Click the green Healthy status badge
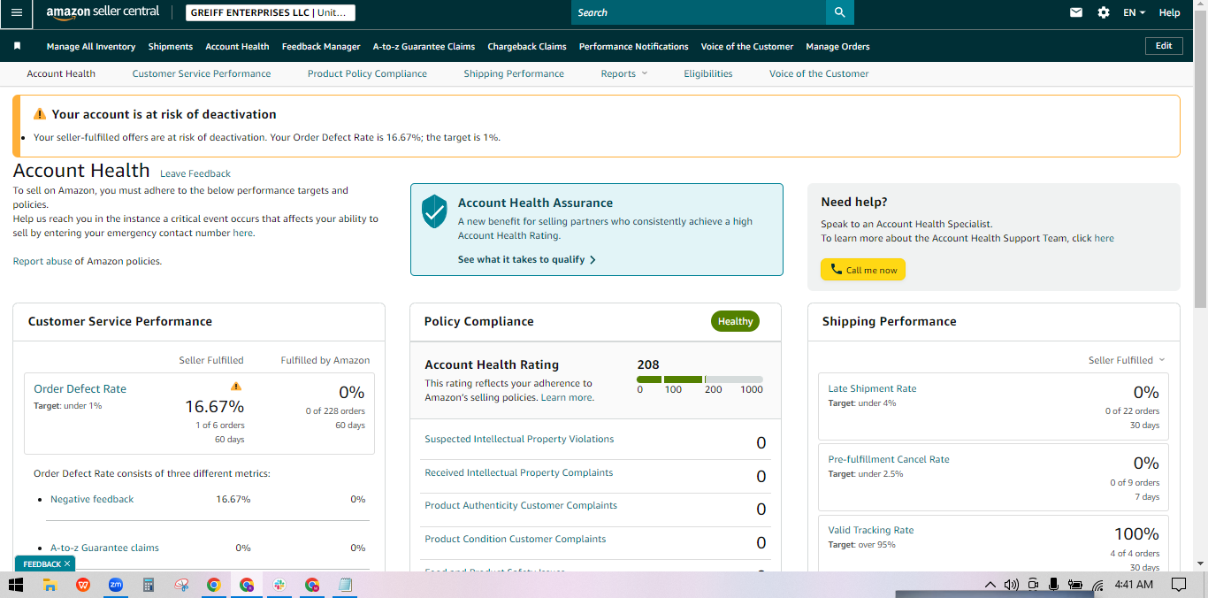 coord(735,321)
